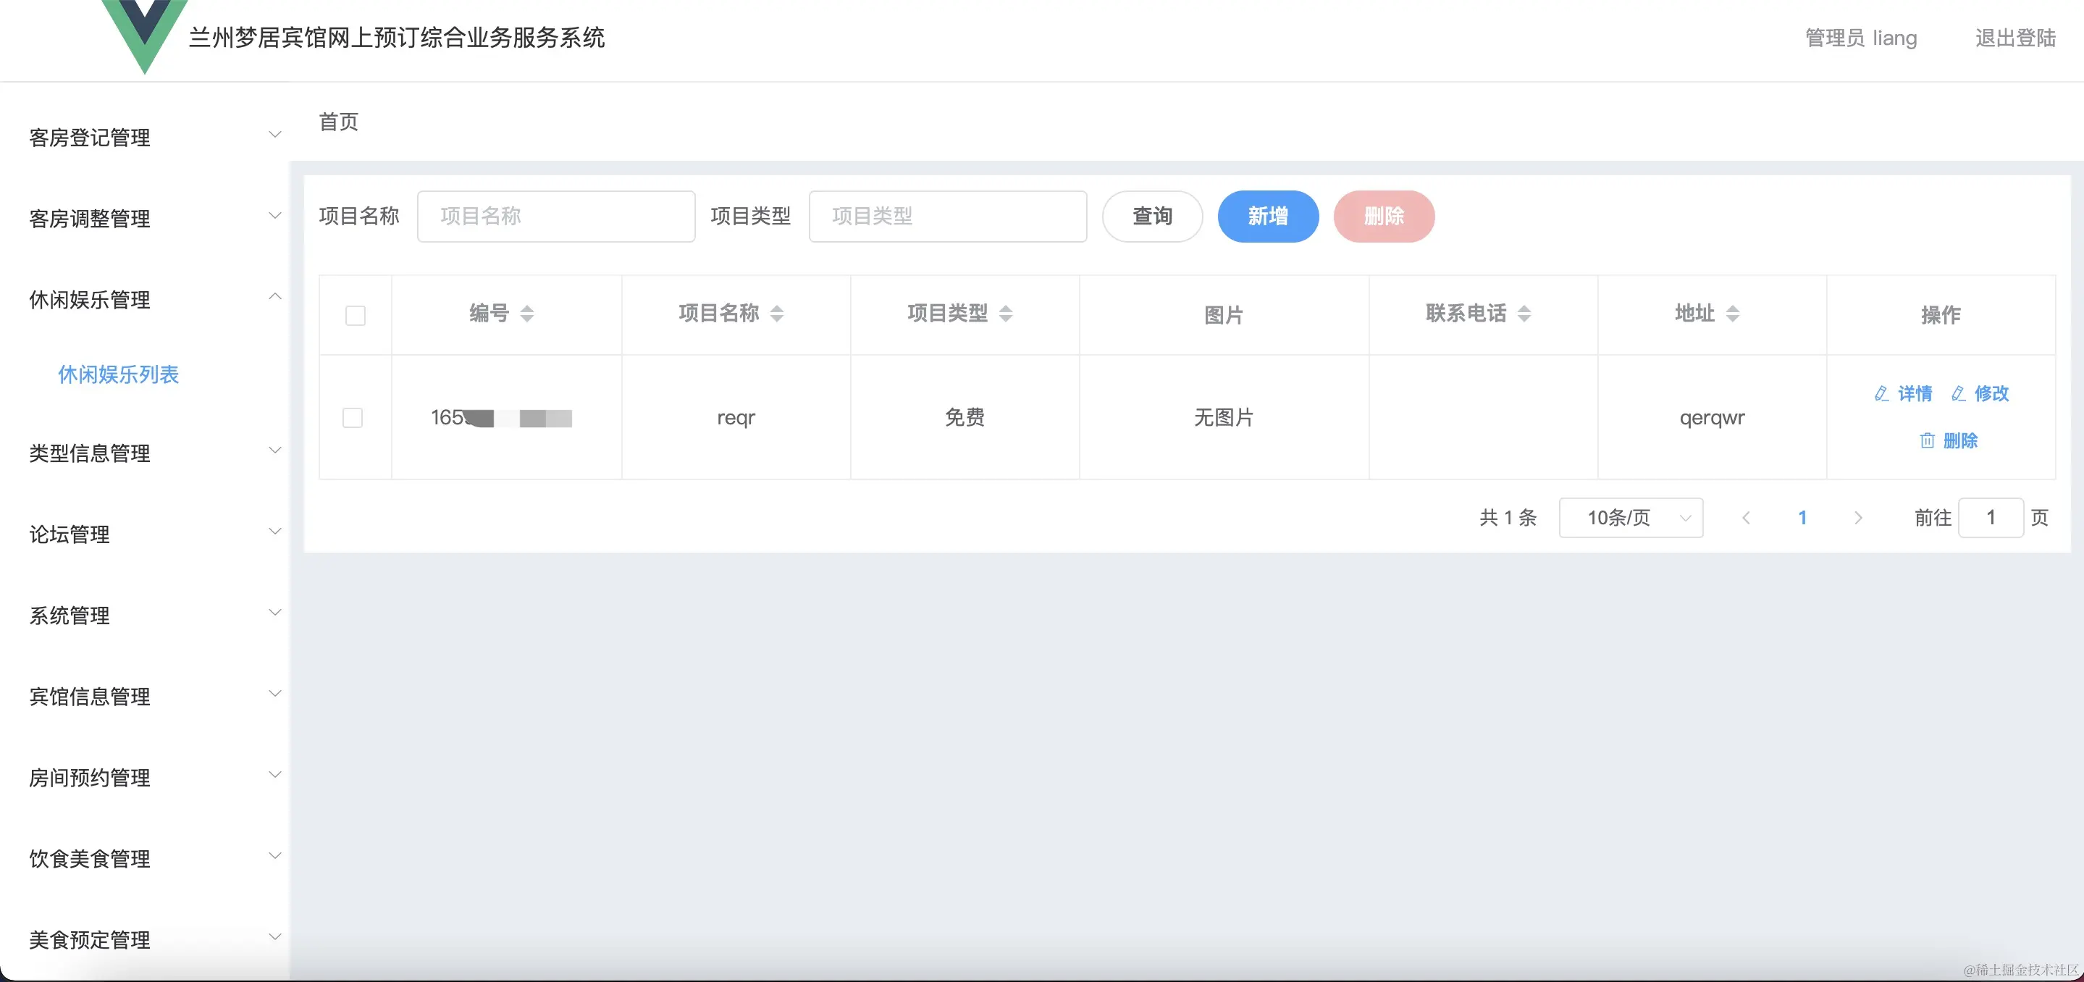Open the 10条/页 page size dropdown
Image resolution: width=2084 pixels, height=982 pixels.
(1630, 518)
